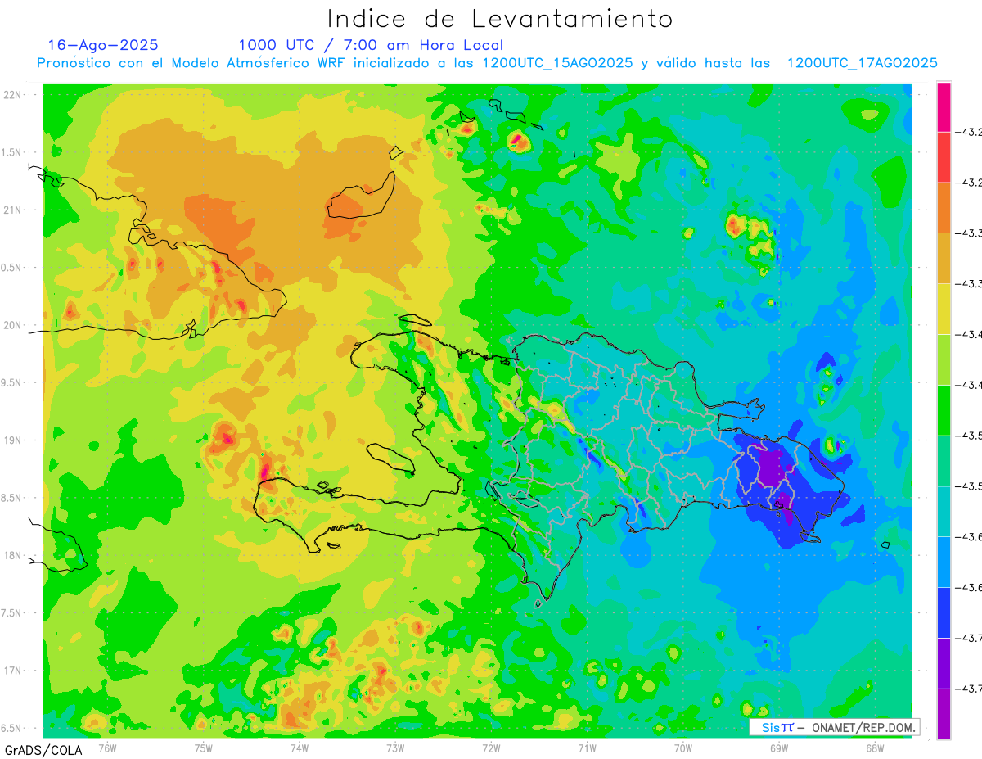Click the '72W' longitude label

click(491, 748)
